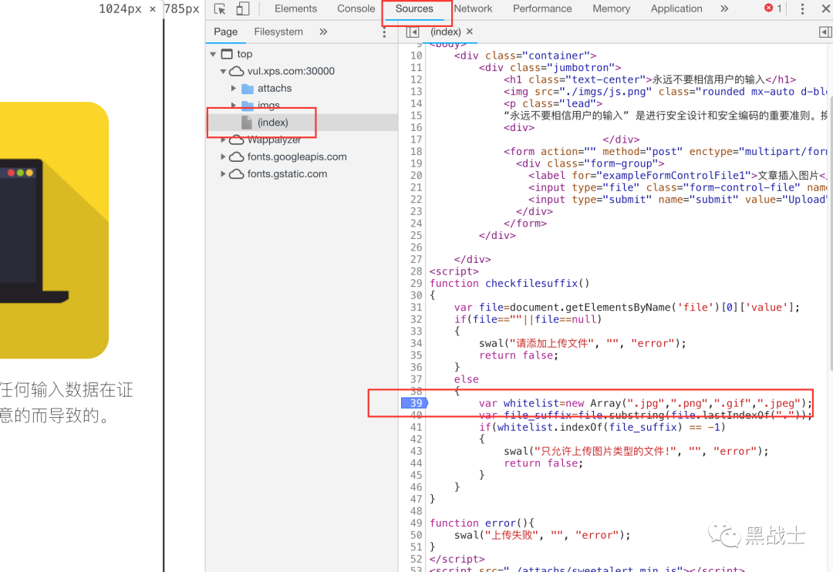Open the DevTools three-dot options menu
Screen dimensions: 833x572
(x=802, y=9)
